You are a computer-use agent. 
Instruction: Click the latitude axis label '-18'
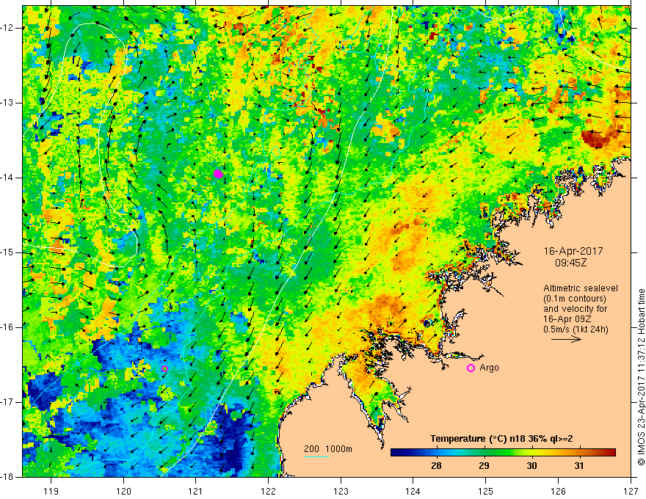[x=7, y=477]
